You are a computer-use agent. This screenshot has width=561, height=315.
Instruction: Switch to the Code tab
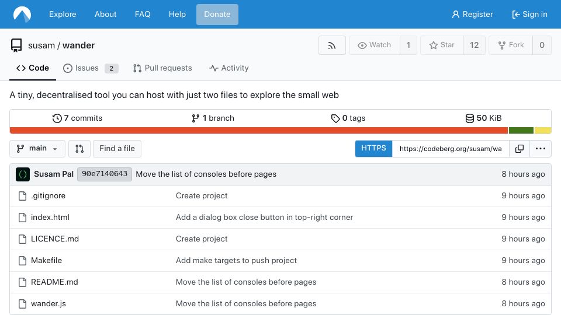(33, 68)
